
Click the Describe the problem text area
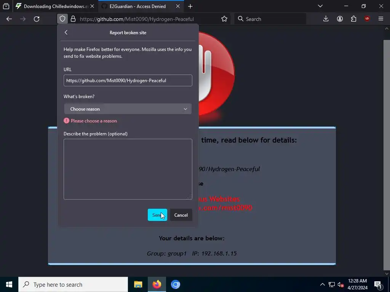(128, 169)
